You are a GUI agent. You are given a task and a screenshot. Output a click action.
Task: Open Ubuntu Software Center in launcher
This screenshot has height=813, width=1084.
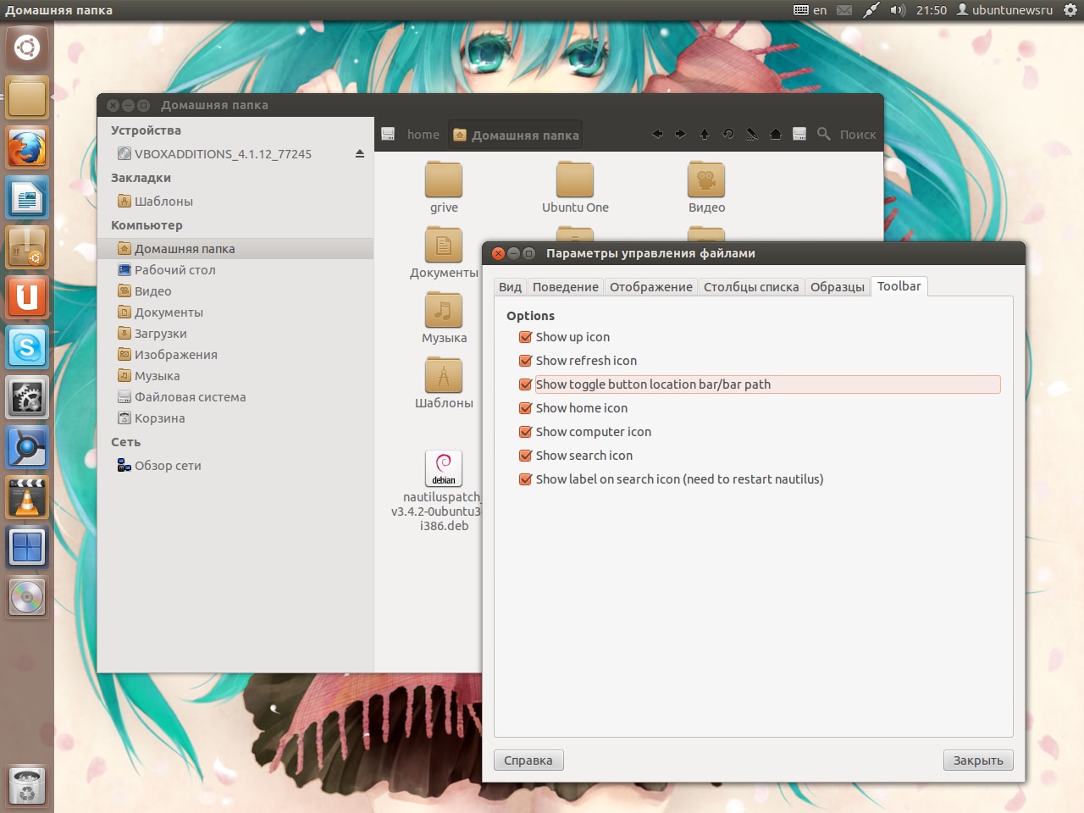click(27, 248)
